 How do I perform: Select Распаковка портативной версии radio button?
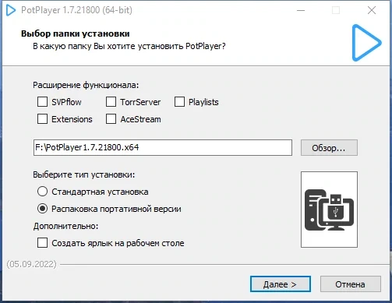click(42, 209)
